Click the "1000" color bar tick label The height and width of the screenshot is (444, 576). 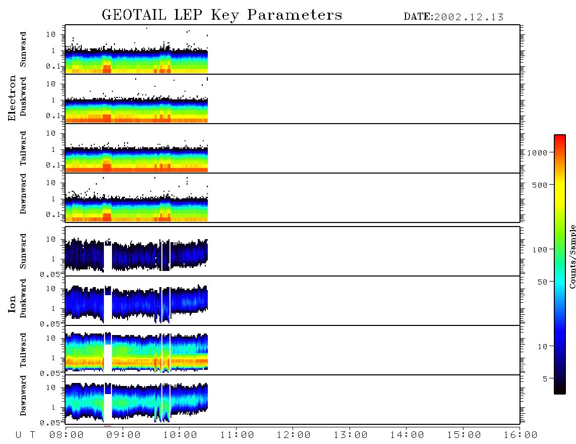(x=537, y=153)
